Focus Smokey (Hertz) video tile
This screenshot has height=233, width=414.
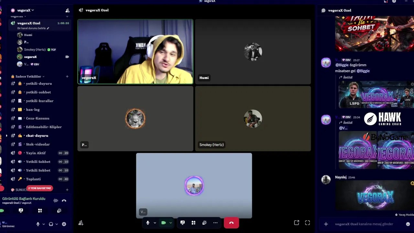pos(253,118)
